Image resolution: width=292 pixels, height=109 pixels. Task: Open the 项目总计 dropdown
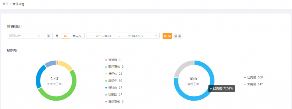click(25, 36)
